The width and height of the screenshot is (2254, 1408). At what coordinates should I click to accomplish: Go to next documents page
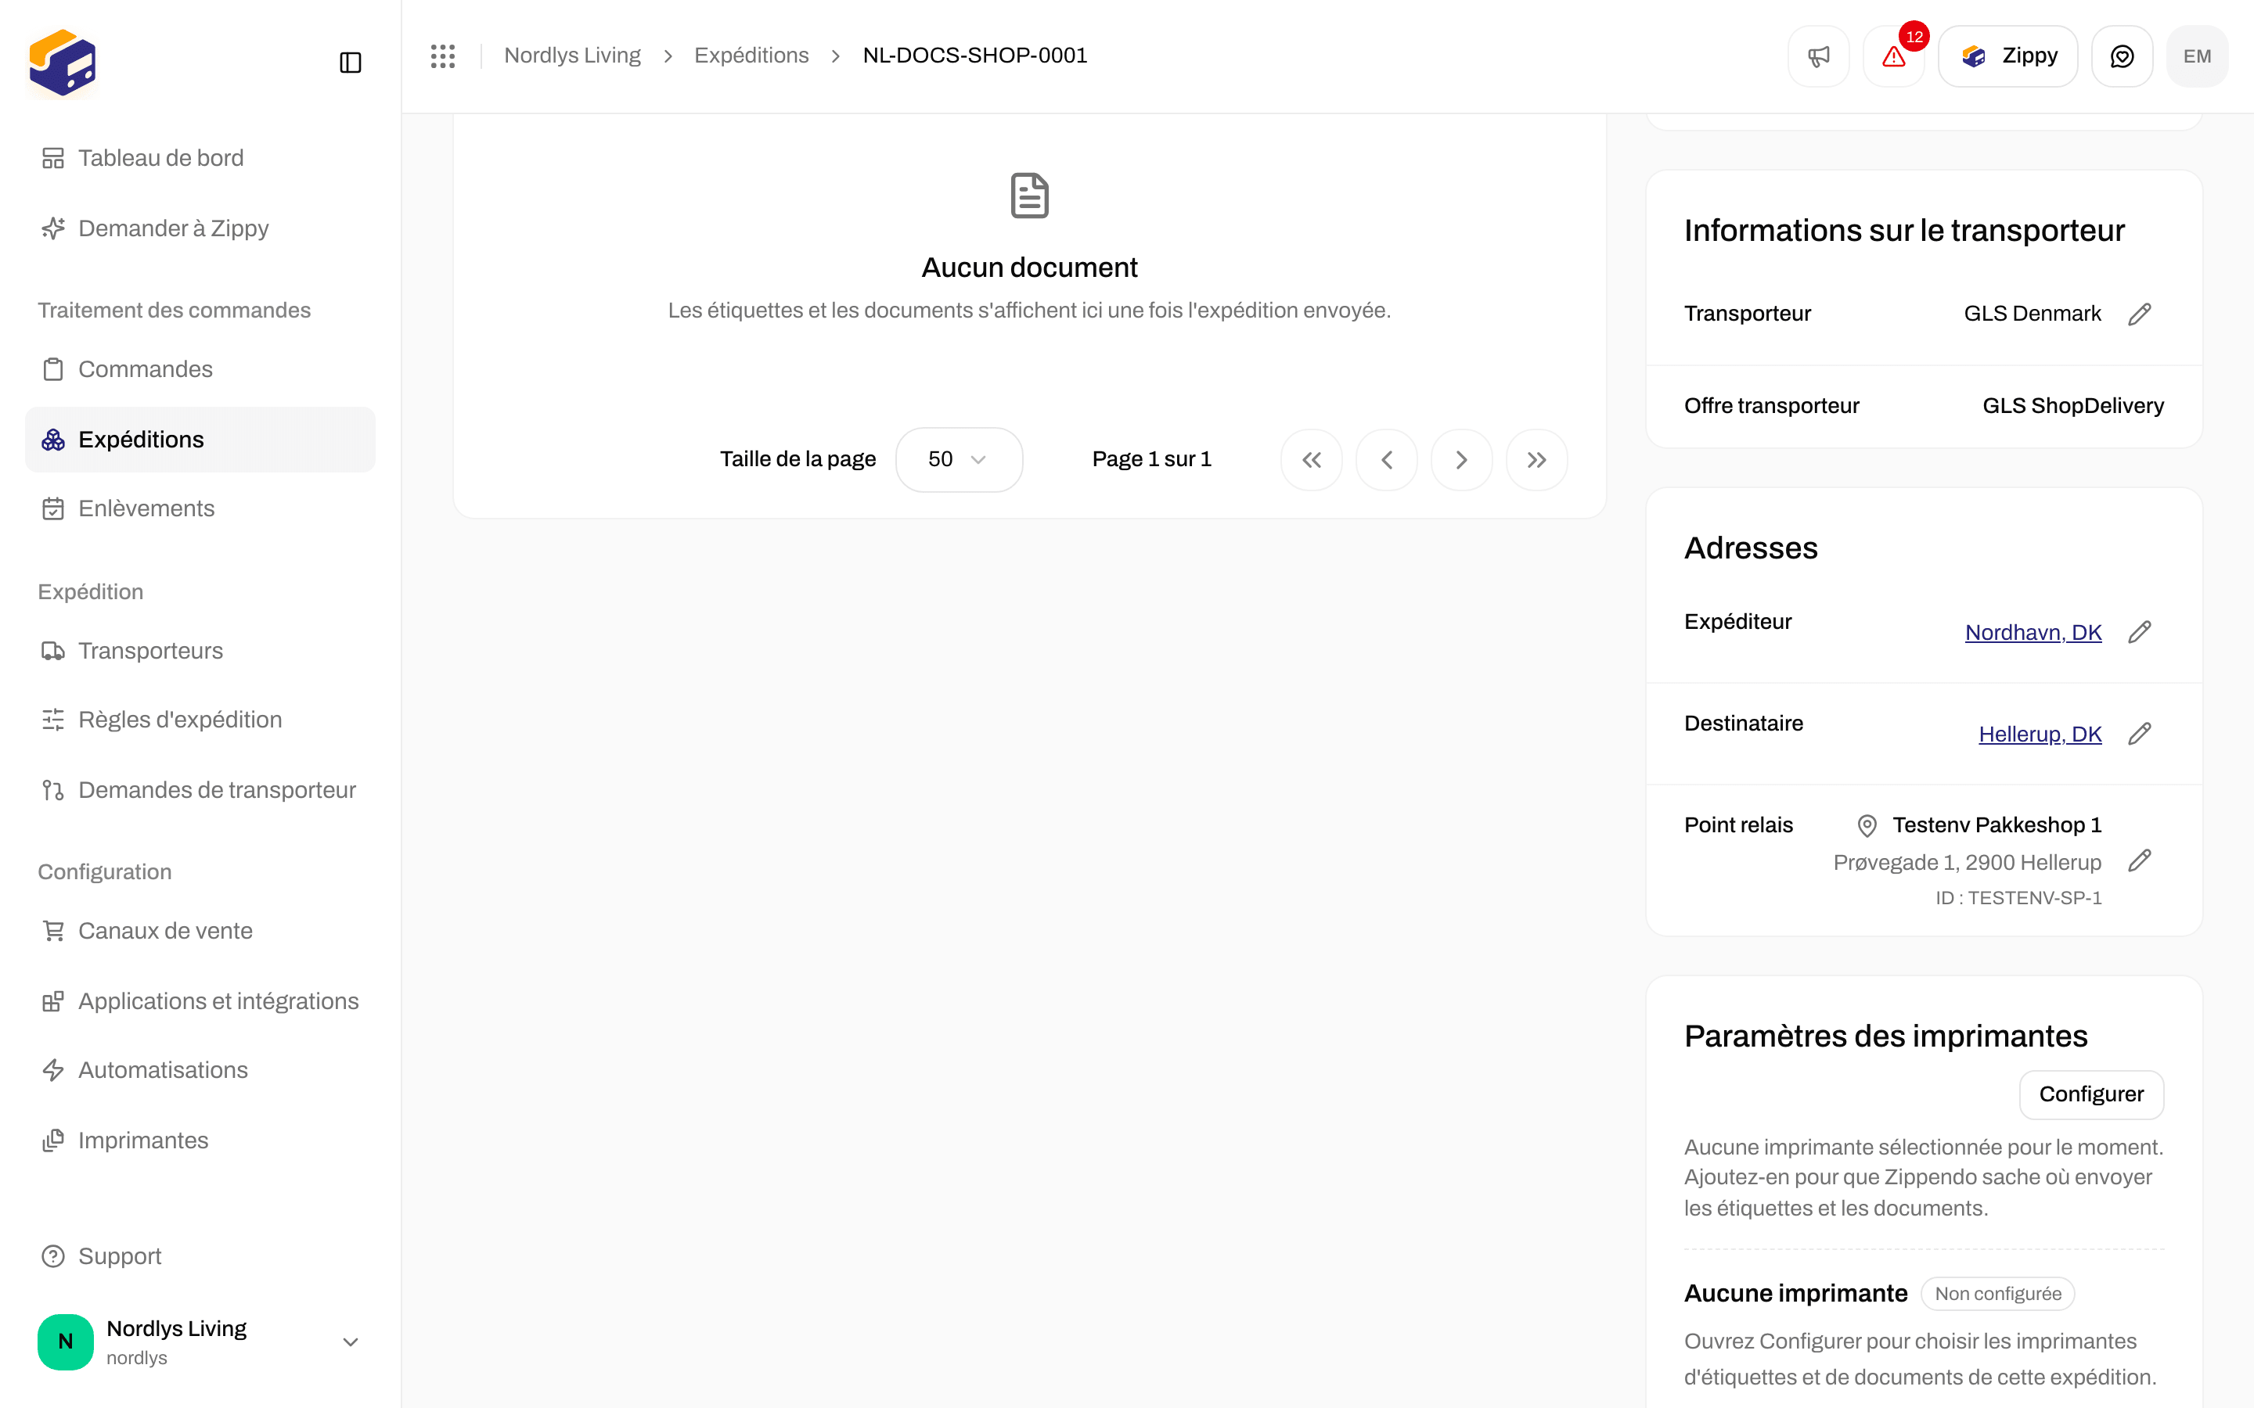point(1461,459)
